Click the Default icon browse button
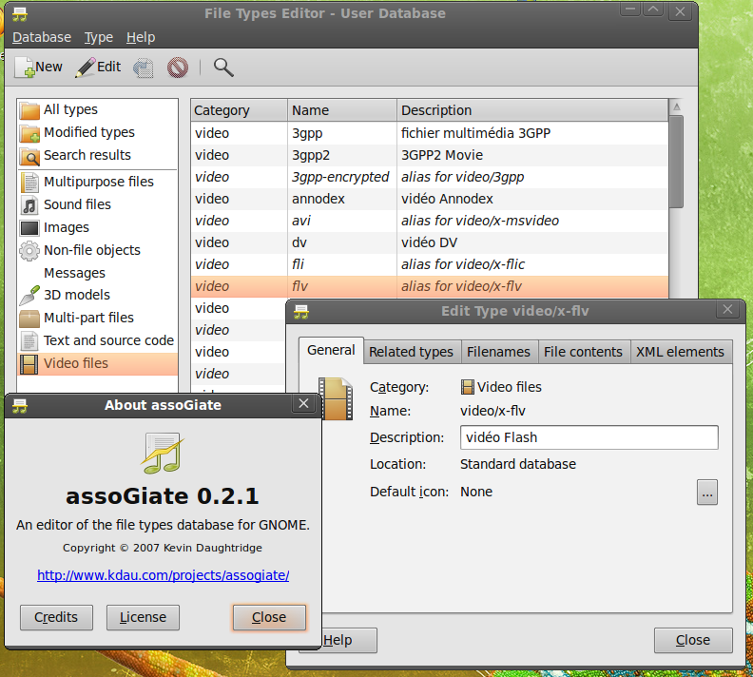The image size is (753, 677). coord(706,492)
